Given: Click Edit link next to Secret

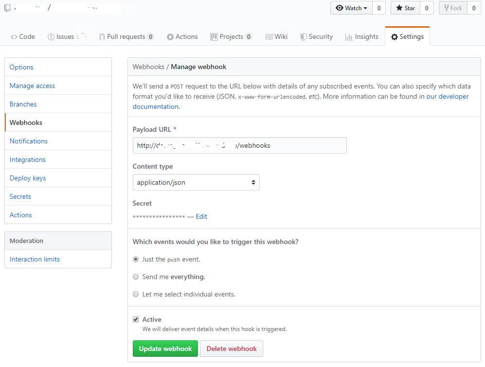Looking at the screenshot, I should pyautogui.click(x=201, y=216).
